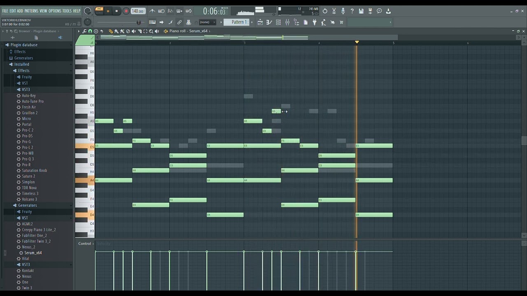Click the record button
The image size is (527, 296).
tap(126, 11)
